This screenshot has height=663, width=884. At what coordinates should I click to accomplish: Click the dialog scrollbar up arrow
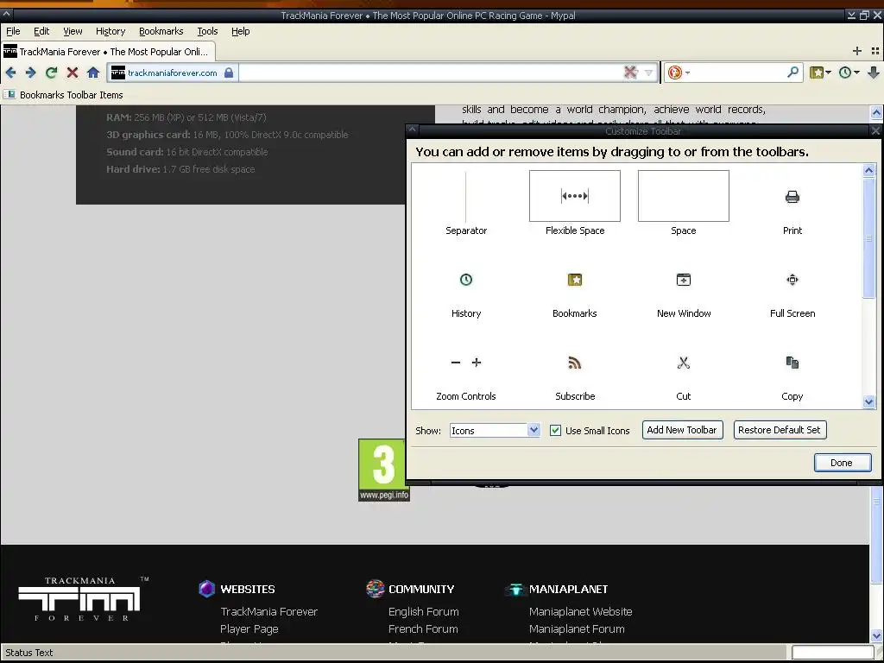[868, 170]
